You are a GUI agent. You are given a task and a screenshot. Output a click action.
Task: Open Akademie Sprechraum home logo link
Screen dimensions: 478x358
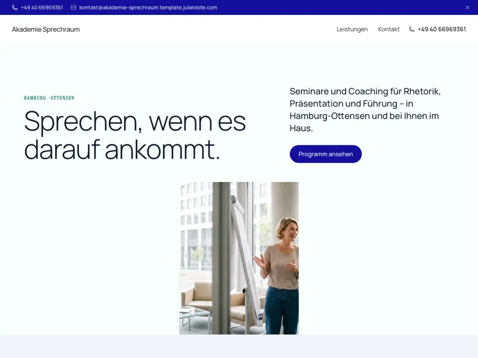(x=46, y=29)
